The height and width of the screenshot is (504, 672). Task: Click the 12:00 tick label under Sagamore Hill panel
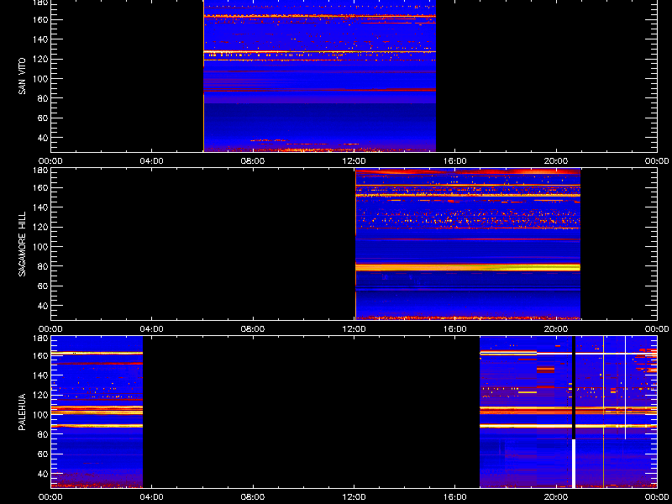[x=354, y=329]
